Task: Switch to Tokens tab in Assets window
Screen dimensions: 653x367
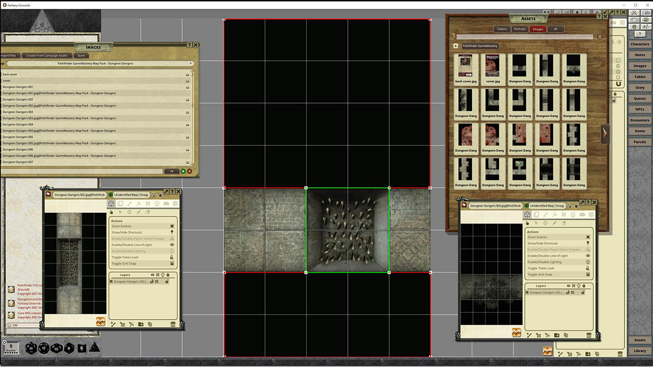Action: pyautogui.click(x=502, y=29)
